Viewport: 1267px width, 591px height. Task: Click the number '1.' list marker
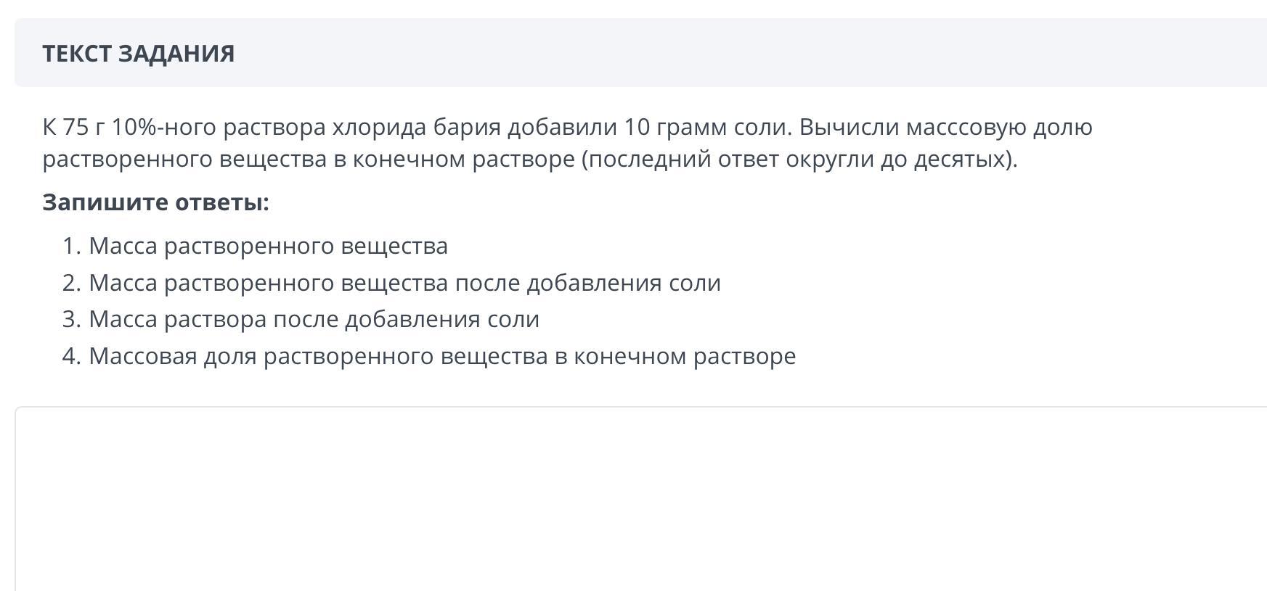(71, 246)
